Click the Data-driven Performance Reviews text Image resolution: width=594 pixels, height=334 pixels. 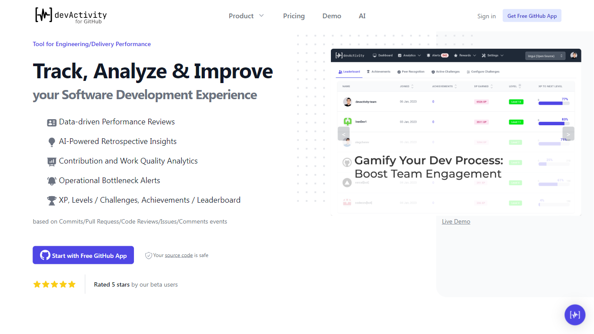coord(117,122)
